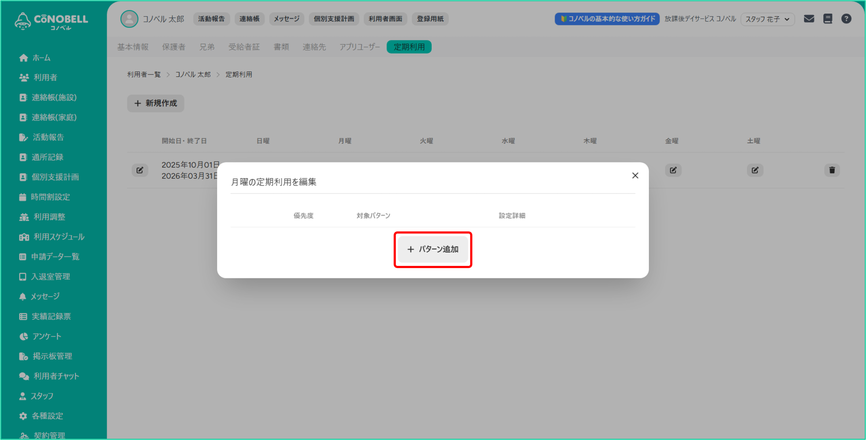Switch to the 受給者証 tab
866x440 pixels.
(244, 47)
